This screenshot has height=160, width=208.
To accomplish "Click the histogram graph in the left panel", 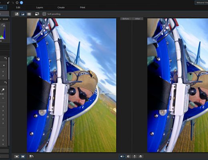I will (3, 33).
